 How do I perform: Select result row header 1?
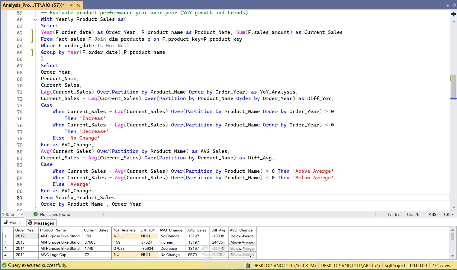(x=8, y=236)
